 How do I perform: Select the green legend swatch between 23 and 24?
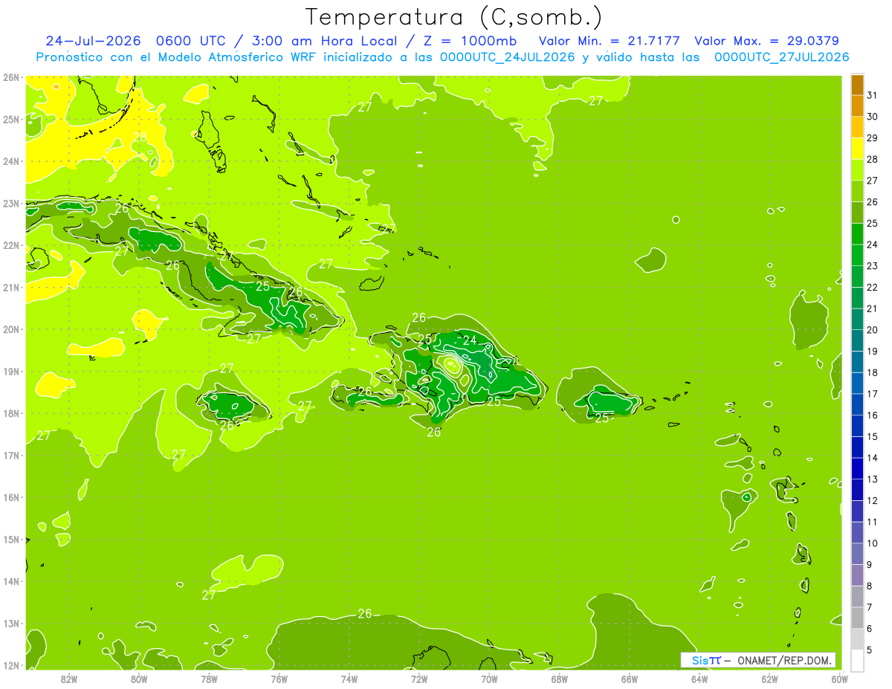857,256
